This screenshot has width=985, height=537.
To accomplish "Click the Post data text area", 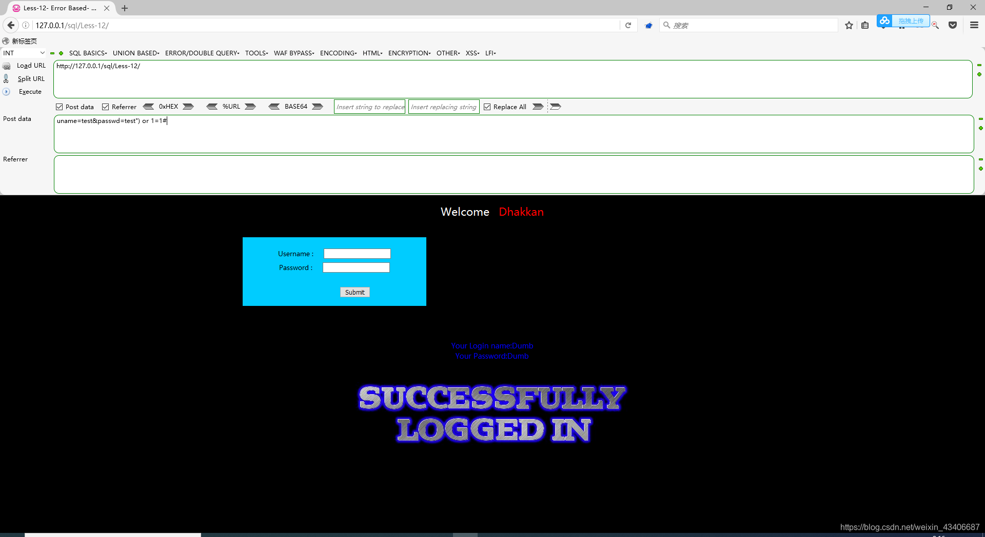I will tap(514, 134).
